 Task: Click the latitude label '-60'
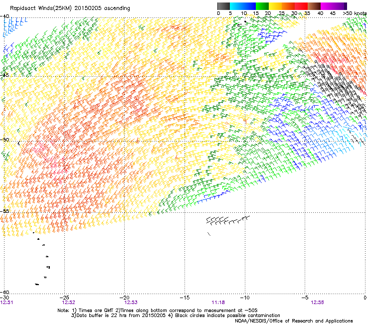[x=4, y=292]
